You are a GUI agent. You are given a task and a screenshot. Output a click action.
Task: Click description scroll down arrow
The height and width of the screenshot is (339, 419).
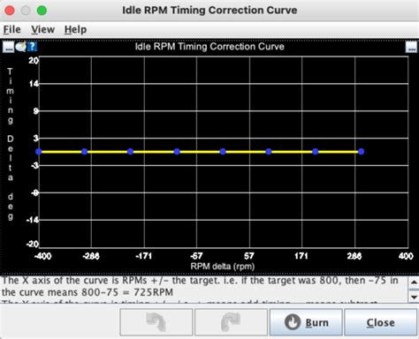(414, 297)
